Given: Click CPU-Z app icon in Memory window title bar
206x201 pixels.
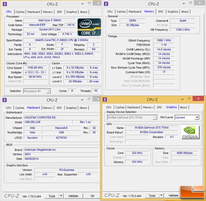Looking at the screenshot, I should click(106, 4).
